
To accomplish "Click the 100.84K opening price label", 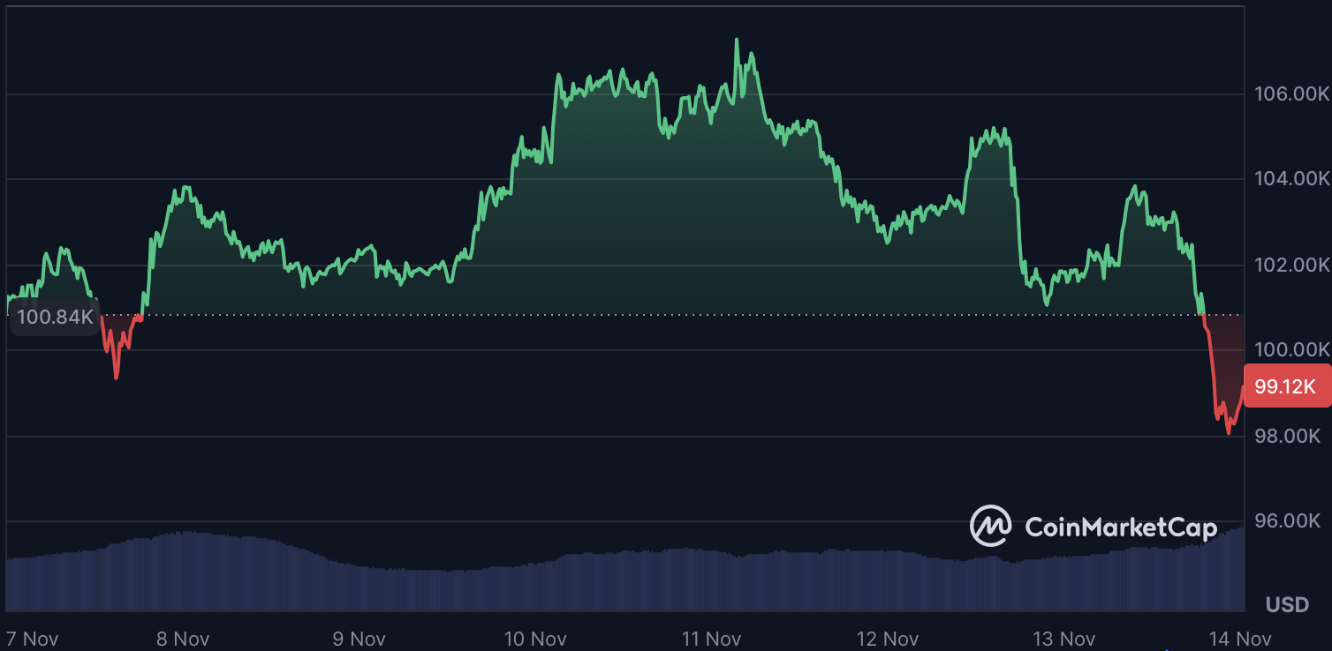I will (x=55, y=317).
